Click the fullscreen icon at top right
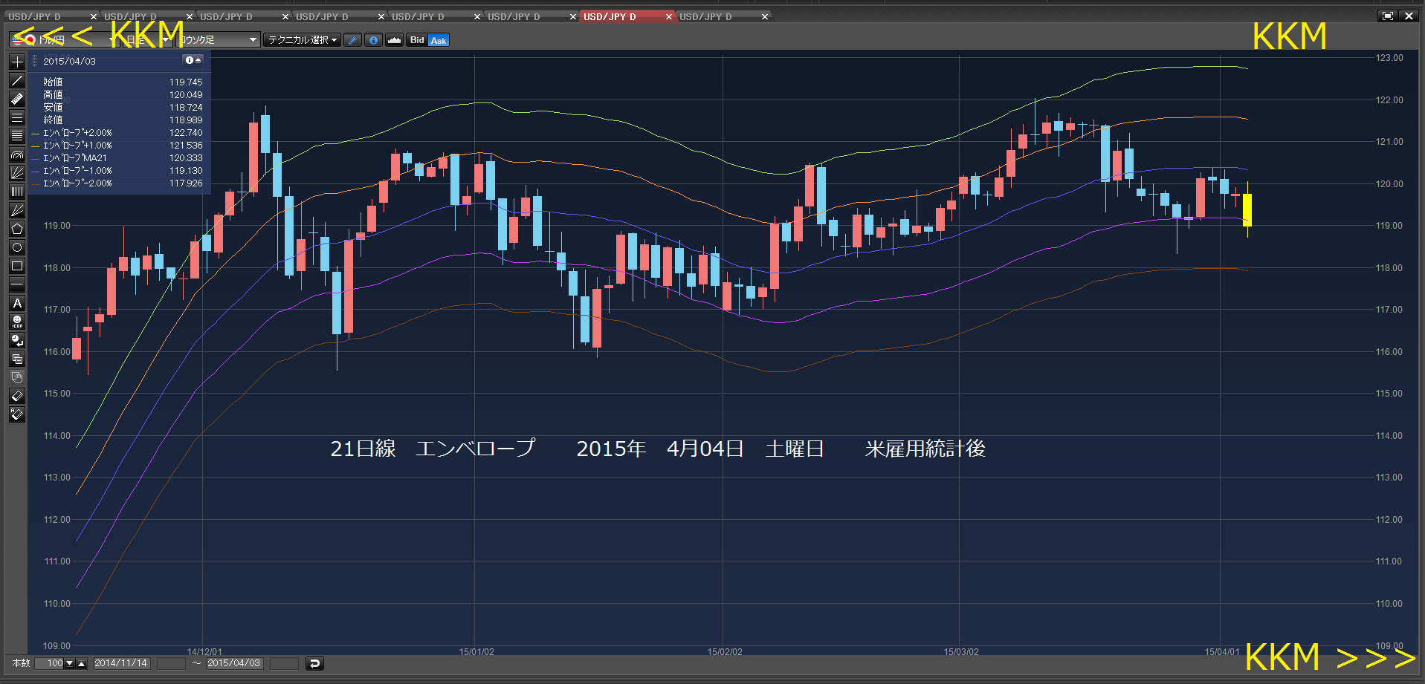The image size is (1425, 684). (1387, 16)
